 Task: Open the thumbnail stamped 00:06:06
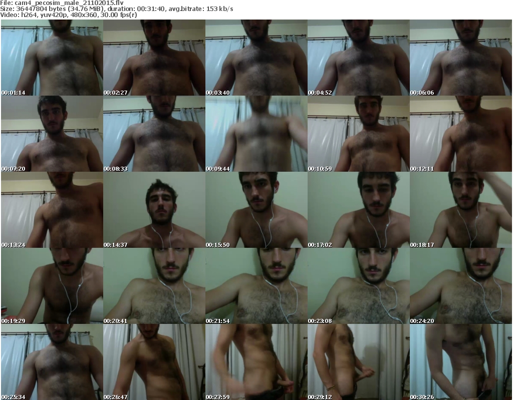pyautogui.click(x=461, y=58)
